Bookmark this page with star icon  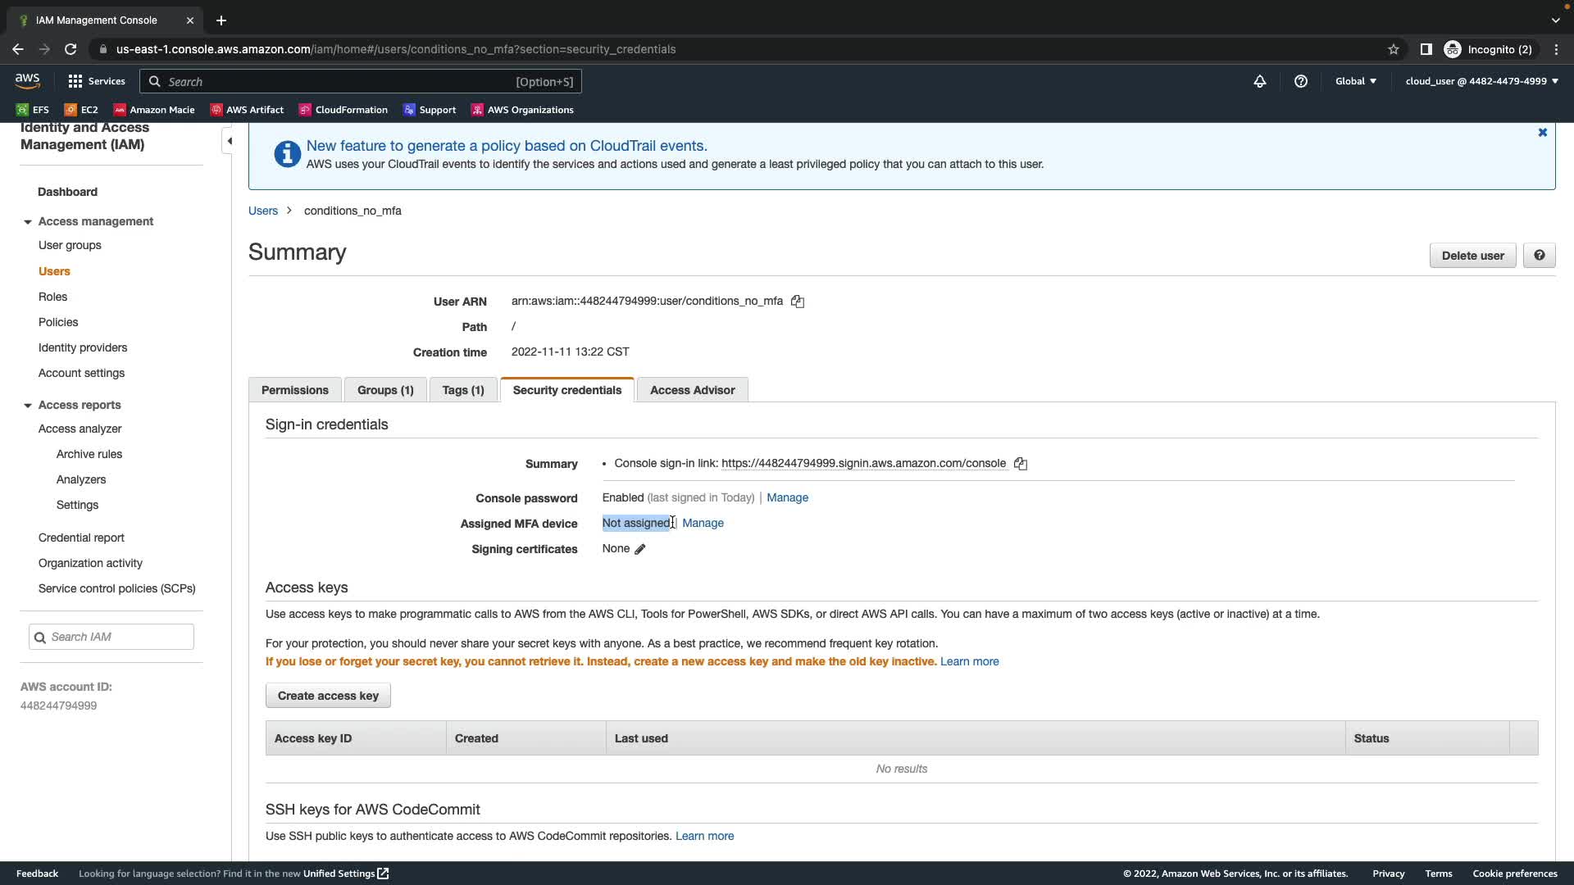1394,49
